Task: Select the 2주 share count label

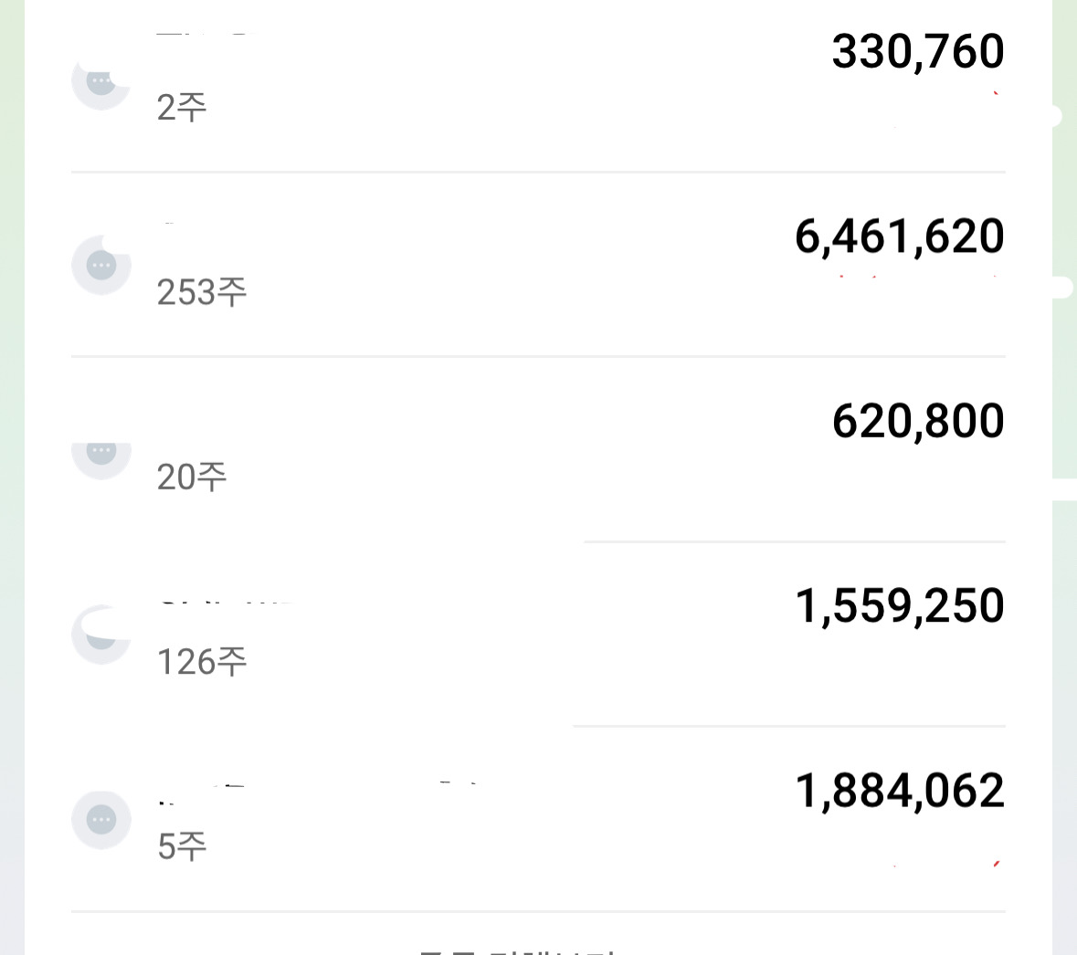Action: [x=182, y=108]
